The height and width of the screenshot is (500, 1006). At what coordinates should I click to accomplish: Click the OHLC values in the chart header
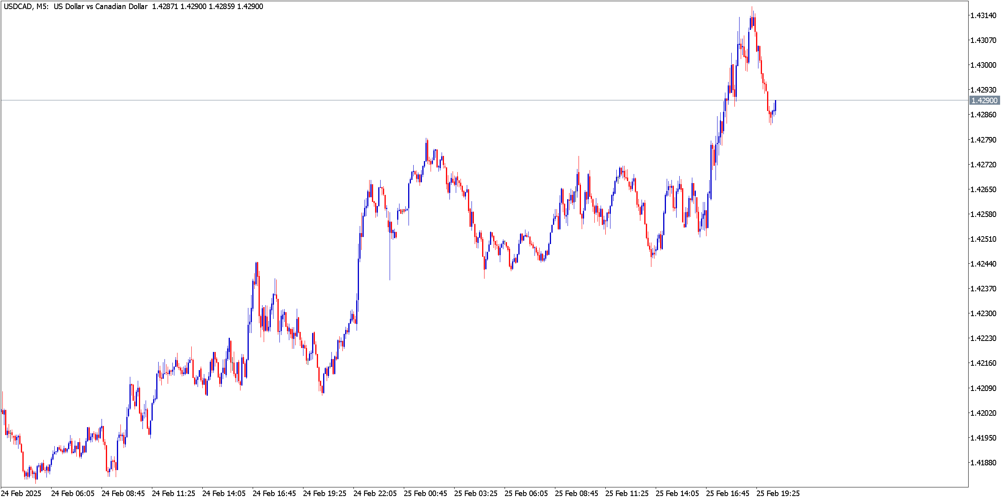pyautogui.click(x=207, y=6)
